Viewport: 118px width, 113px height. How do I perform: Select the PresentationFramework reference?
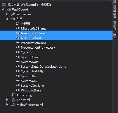click(38, 48)
